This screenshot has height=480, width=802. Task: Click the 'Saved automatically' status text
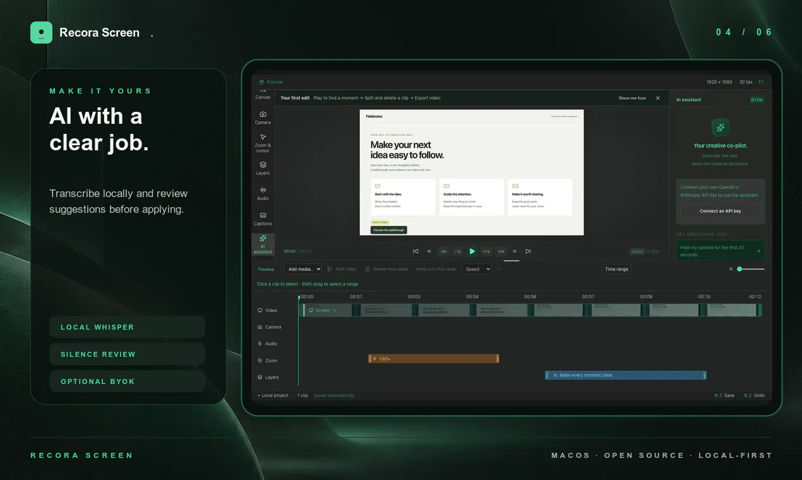[334, 395]
